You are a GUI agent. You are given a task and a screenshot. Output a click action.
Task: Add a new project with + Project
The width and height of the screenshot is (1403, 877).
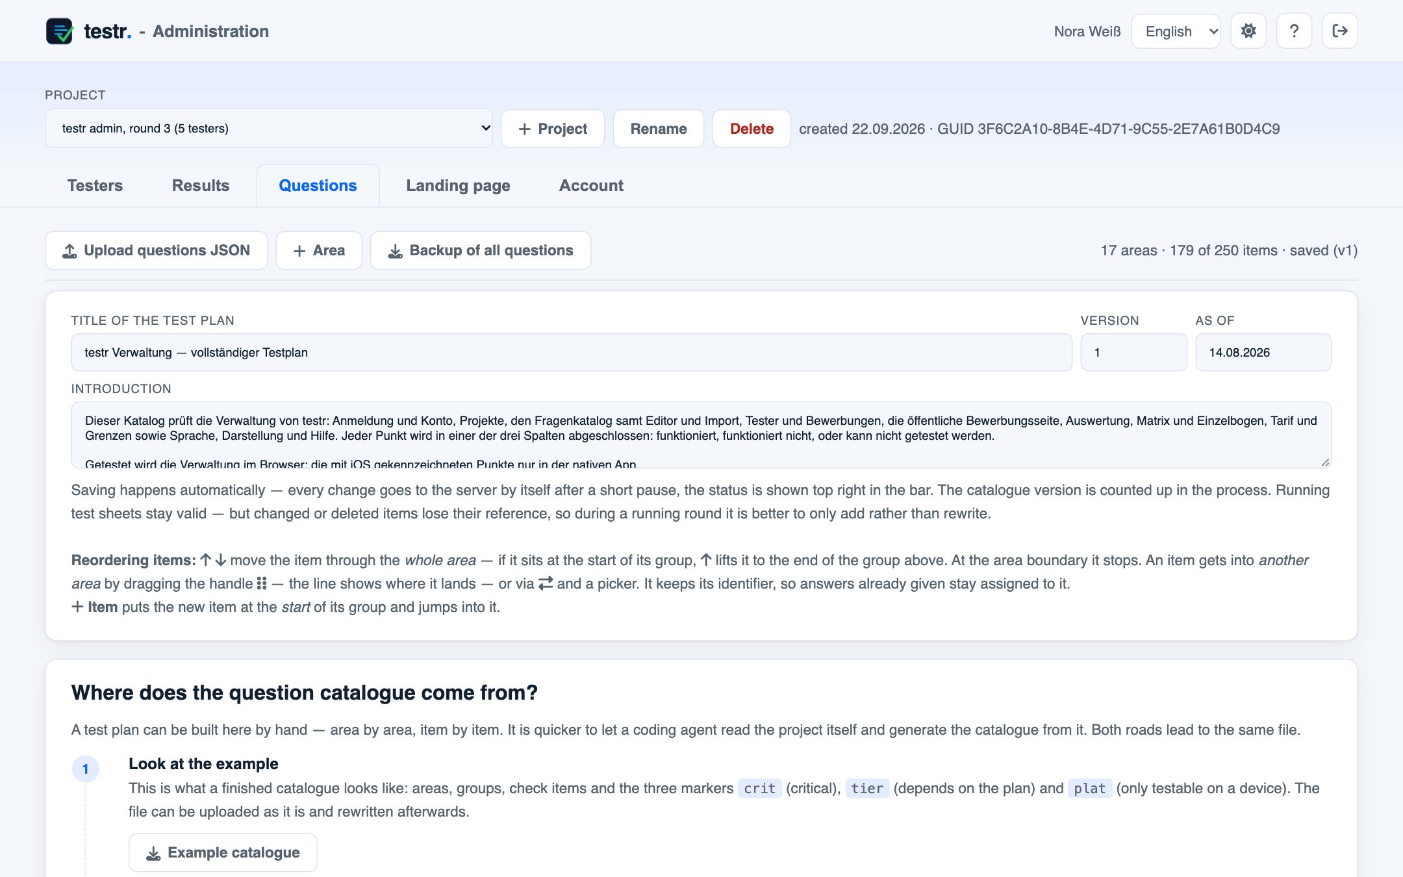click(x=553, y=129)
